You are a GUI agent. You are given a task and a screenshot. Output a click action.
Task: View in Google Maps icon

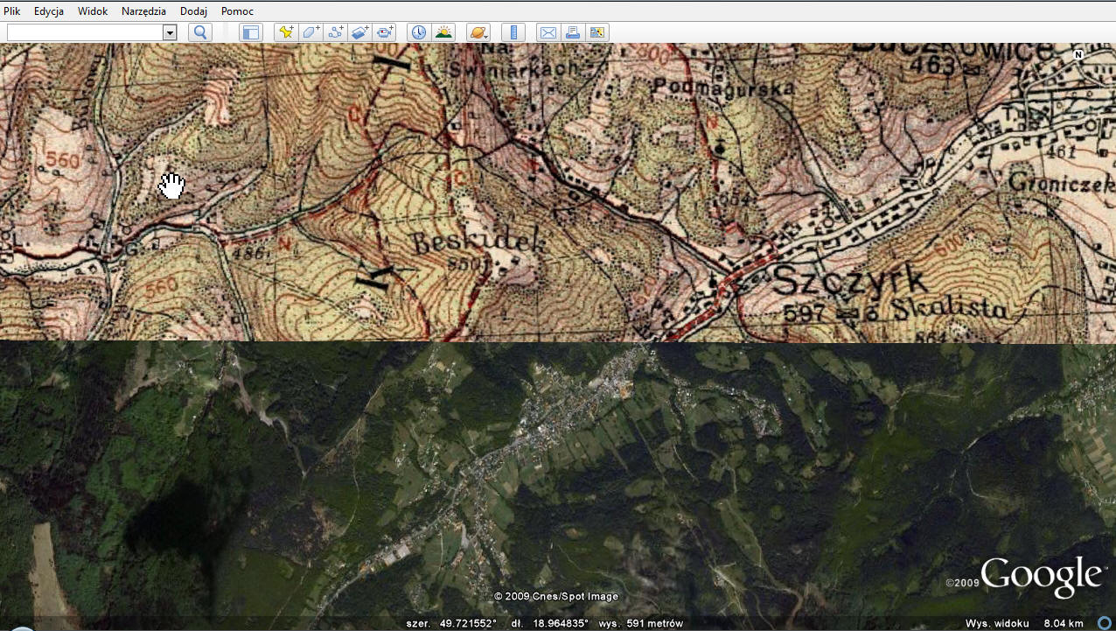tap(597, 32)
